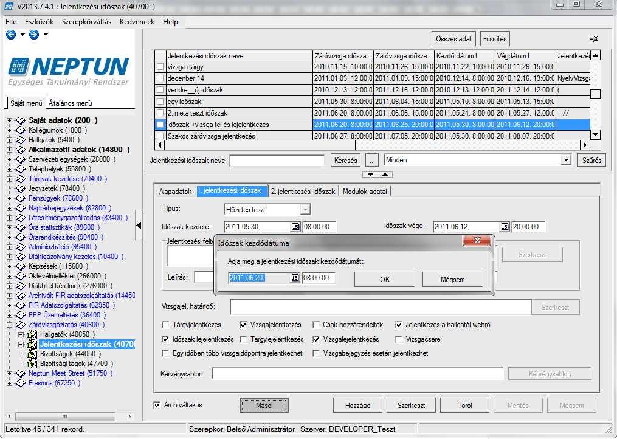Click the pin icon at top right
Screen dimensions: 617x439
point(594,38)
